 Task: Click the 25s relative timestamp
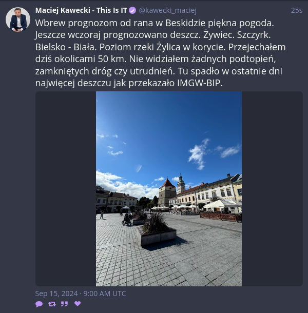tap(297, 10)
